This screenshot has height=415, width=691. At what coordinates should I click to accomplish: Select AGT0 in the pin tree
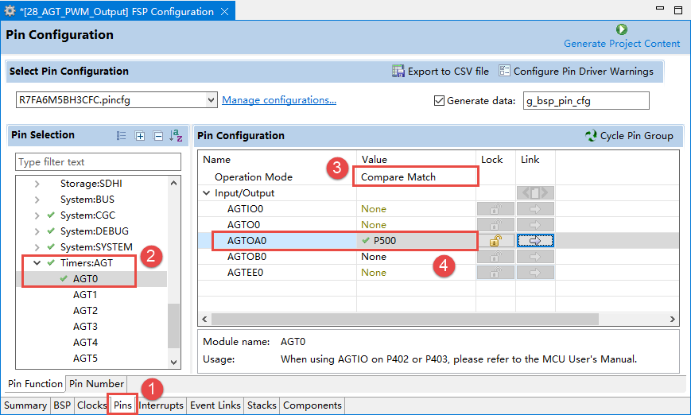[x=85, y=279]
